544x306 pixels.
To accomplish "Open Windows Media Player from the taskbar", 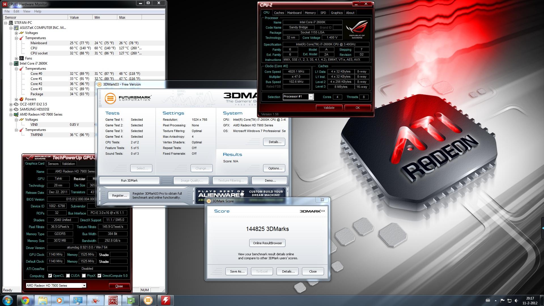I will click(x=60, y=300).
